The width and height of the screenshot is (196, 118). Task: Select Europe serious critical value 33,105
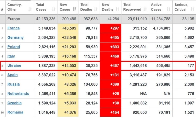click(x=188, y=19)
